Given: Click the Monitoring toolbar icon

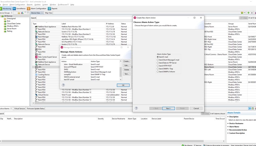Looking at the screenshot, I should [6, 9].
